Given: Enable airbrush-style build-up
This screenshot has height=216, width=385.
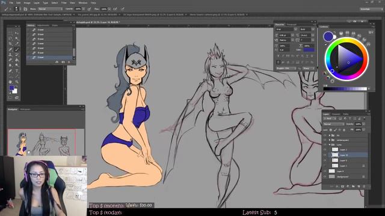Looking at the screenshot, I should (x=115, y=9).
